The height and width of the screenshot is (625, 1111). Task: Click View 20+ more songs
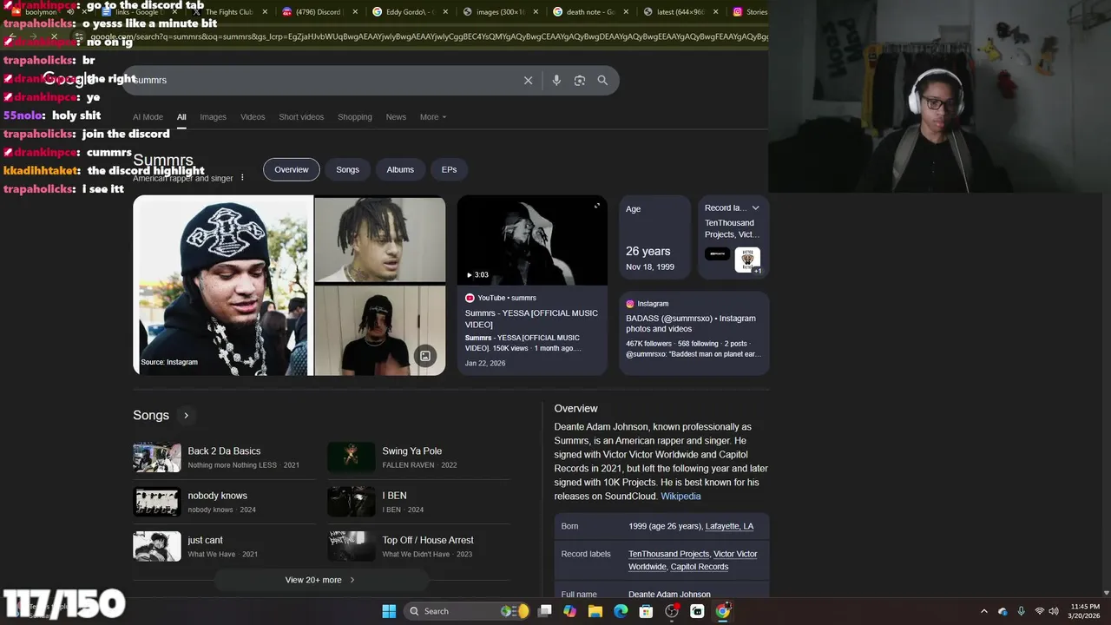(x=320, y=580)
